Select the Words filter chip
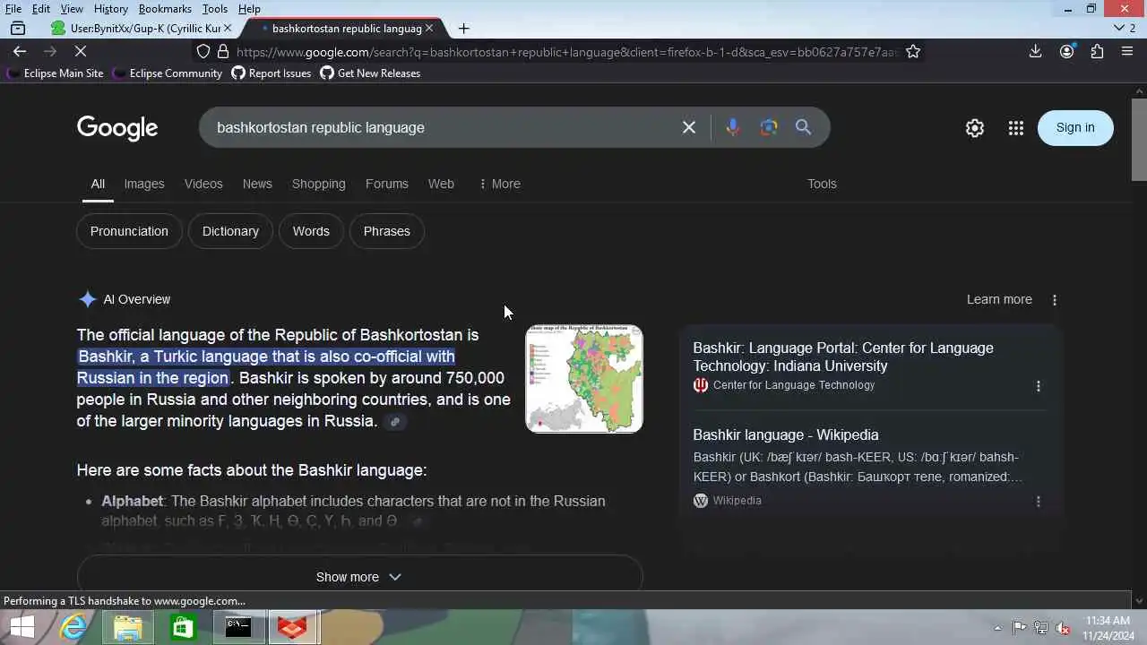This screenshot has height=645, width=1147. click(x=311, y=231)
